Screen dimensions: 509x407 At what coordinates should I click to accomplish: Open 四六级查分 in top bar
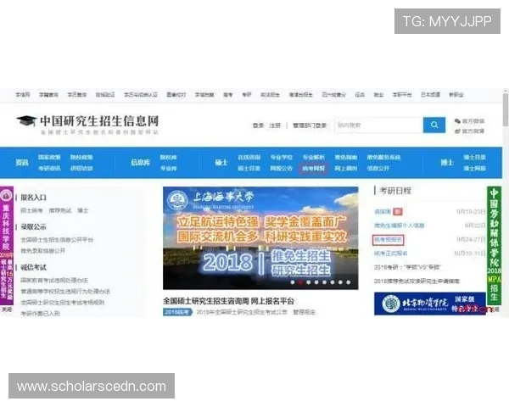[334, 94]
